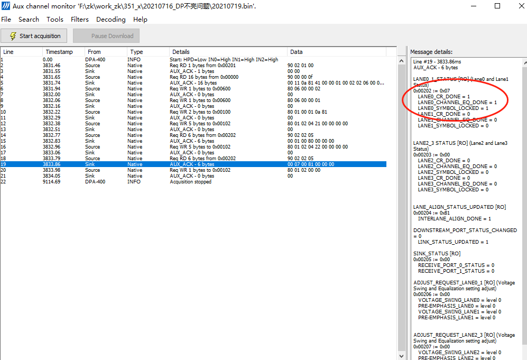Click the Message details panel scrollbar
Image resolution: width=527 pixels, height=360 pixels.
point(523,159)
